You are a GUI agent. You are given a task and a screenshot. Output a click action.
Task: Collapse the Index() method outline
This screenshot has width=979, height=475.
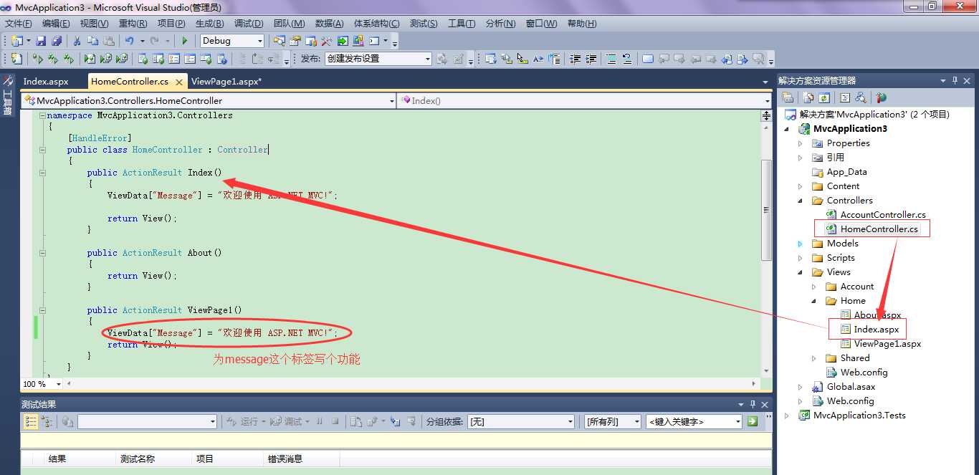[42, 173]
